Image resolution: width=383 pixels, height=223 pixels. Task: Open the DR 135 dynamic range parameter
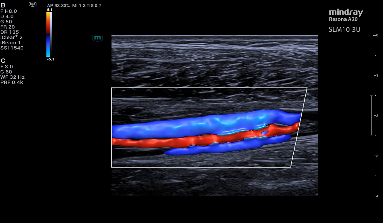10,32
